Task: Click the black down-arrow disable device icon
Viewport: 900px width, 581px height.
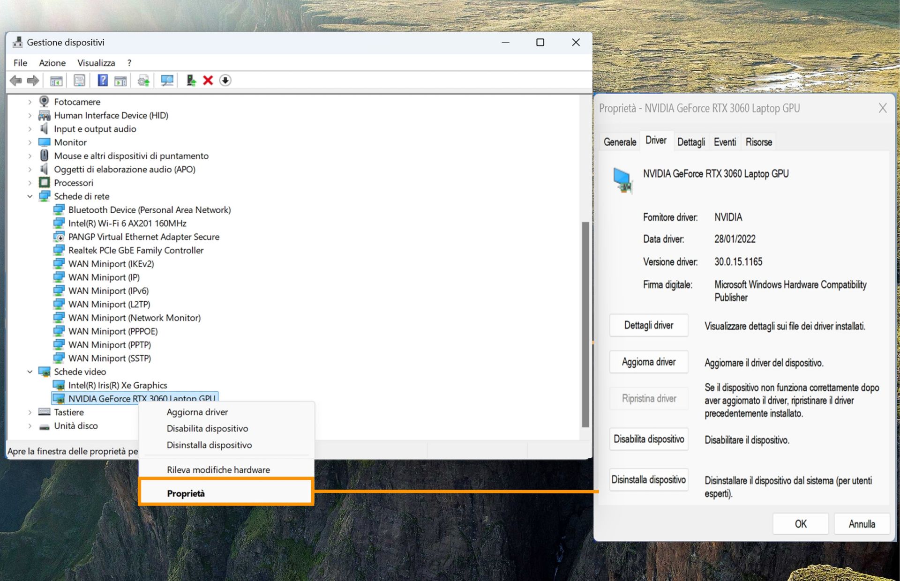Action: tap(225, 81)
